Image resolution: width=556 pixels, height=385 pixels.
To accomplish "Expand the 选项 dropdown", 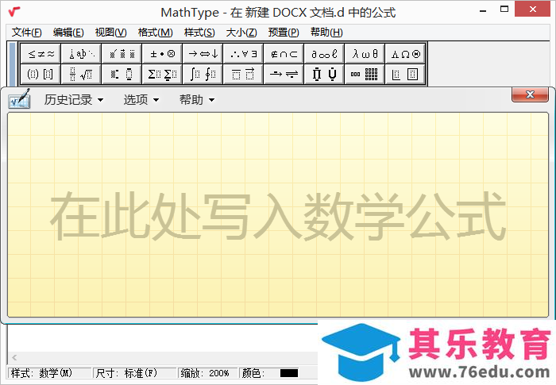I will tap(141, 100).
